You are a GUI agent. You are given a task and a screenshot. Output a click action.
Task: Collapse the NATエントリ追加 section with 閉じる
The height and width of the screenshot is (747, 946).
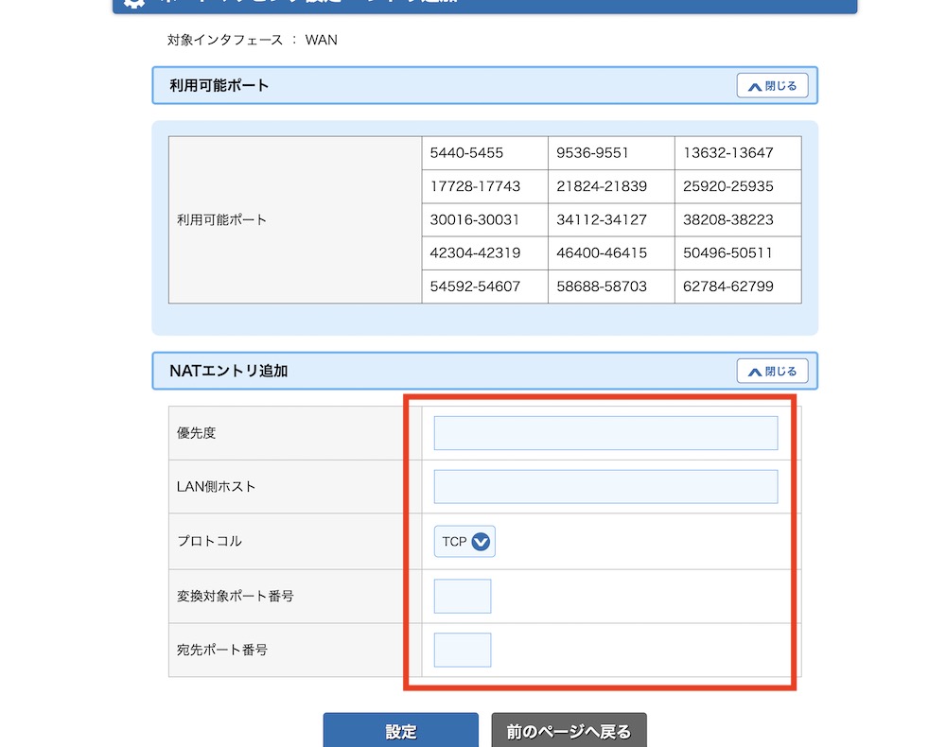click(772, 372)
